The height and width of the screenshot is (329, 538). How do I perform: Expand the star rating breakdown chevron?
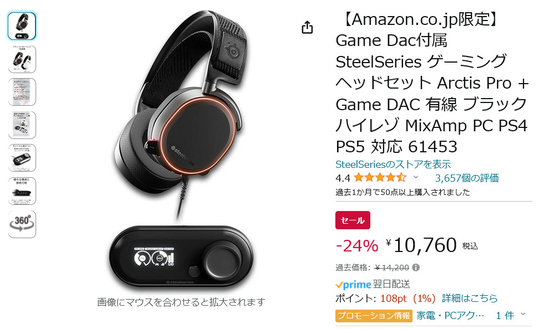(x=416, y=177)
